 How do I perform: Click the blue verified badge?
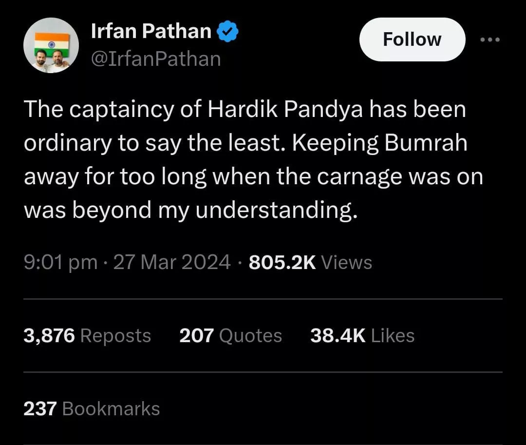(x=226, y=32)
